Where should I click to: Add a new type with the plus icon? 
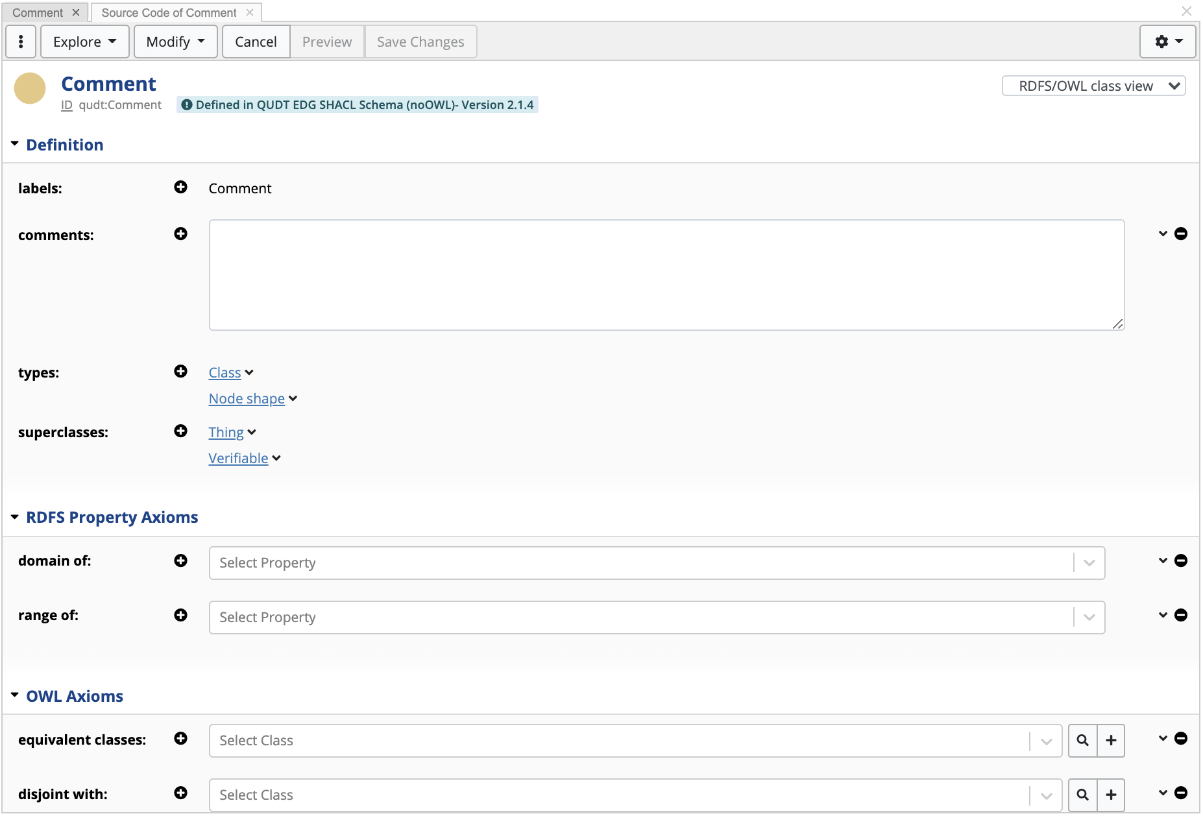(180, 372)
